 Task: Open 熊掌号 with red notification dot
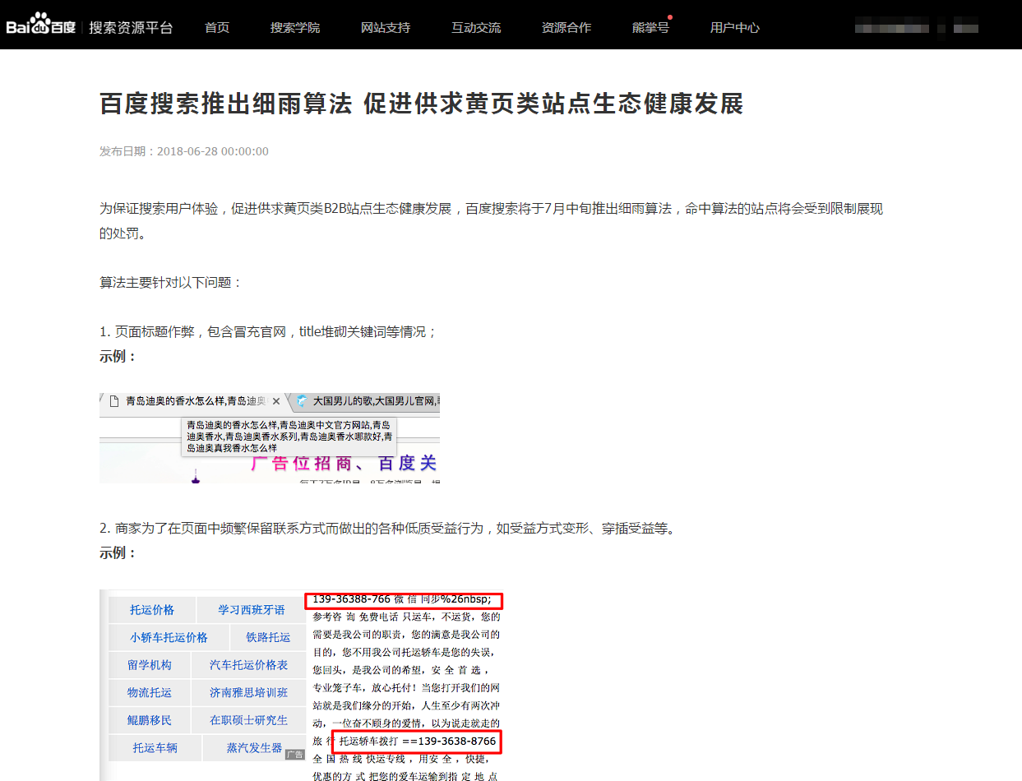[650, 27]
